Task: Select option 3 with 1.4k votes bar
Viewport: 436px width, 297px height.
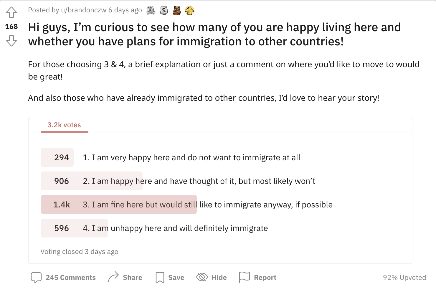Action: click(x=187, y=204)
